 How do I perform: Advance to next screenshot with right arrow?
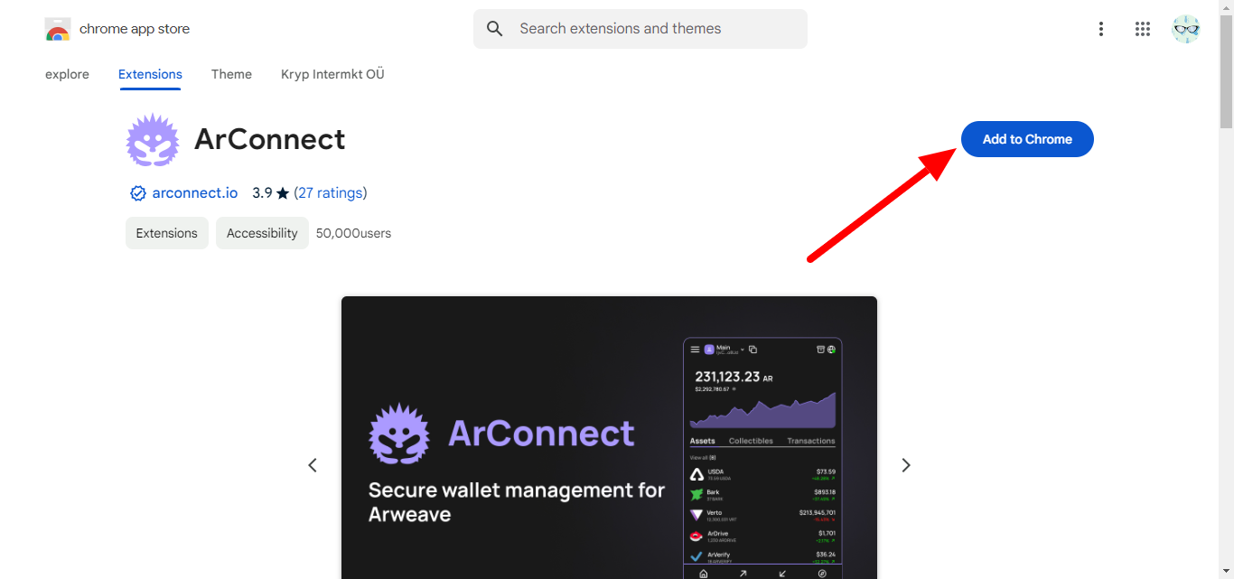pyautogui.click(x=905, y=465)
